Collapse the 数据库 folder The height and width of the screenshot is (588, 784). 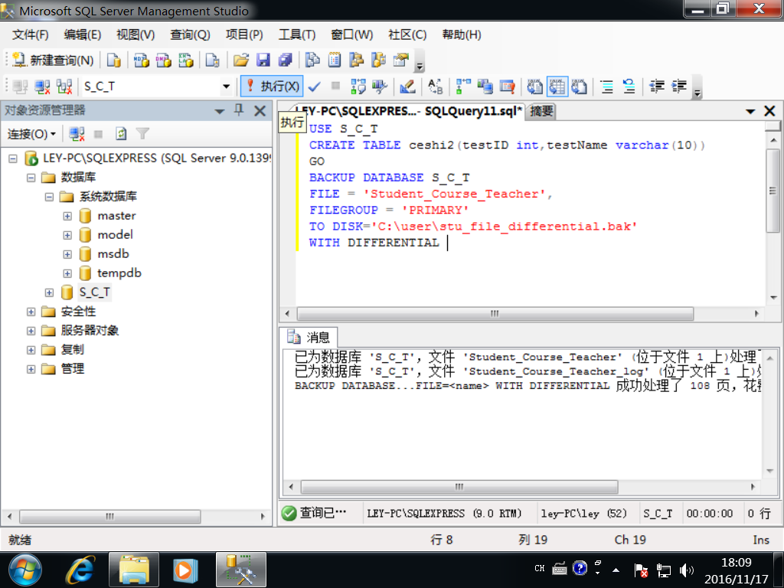pos(31,178)
